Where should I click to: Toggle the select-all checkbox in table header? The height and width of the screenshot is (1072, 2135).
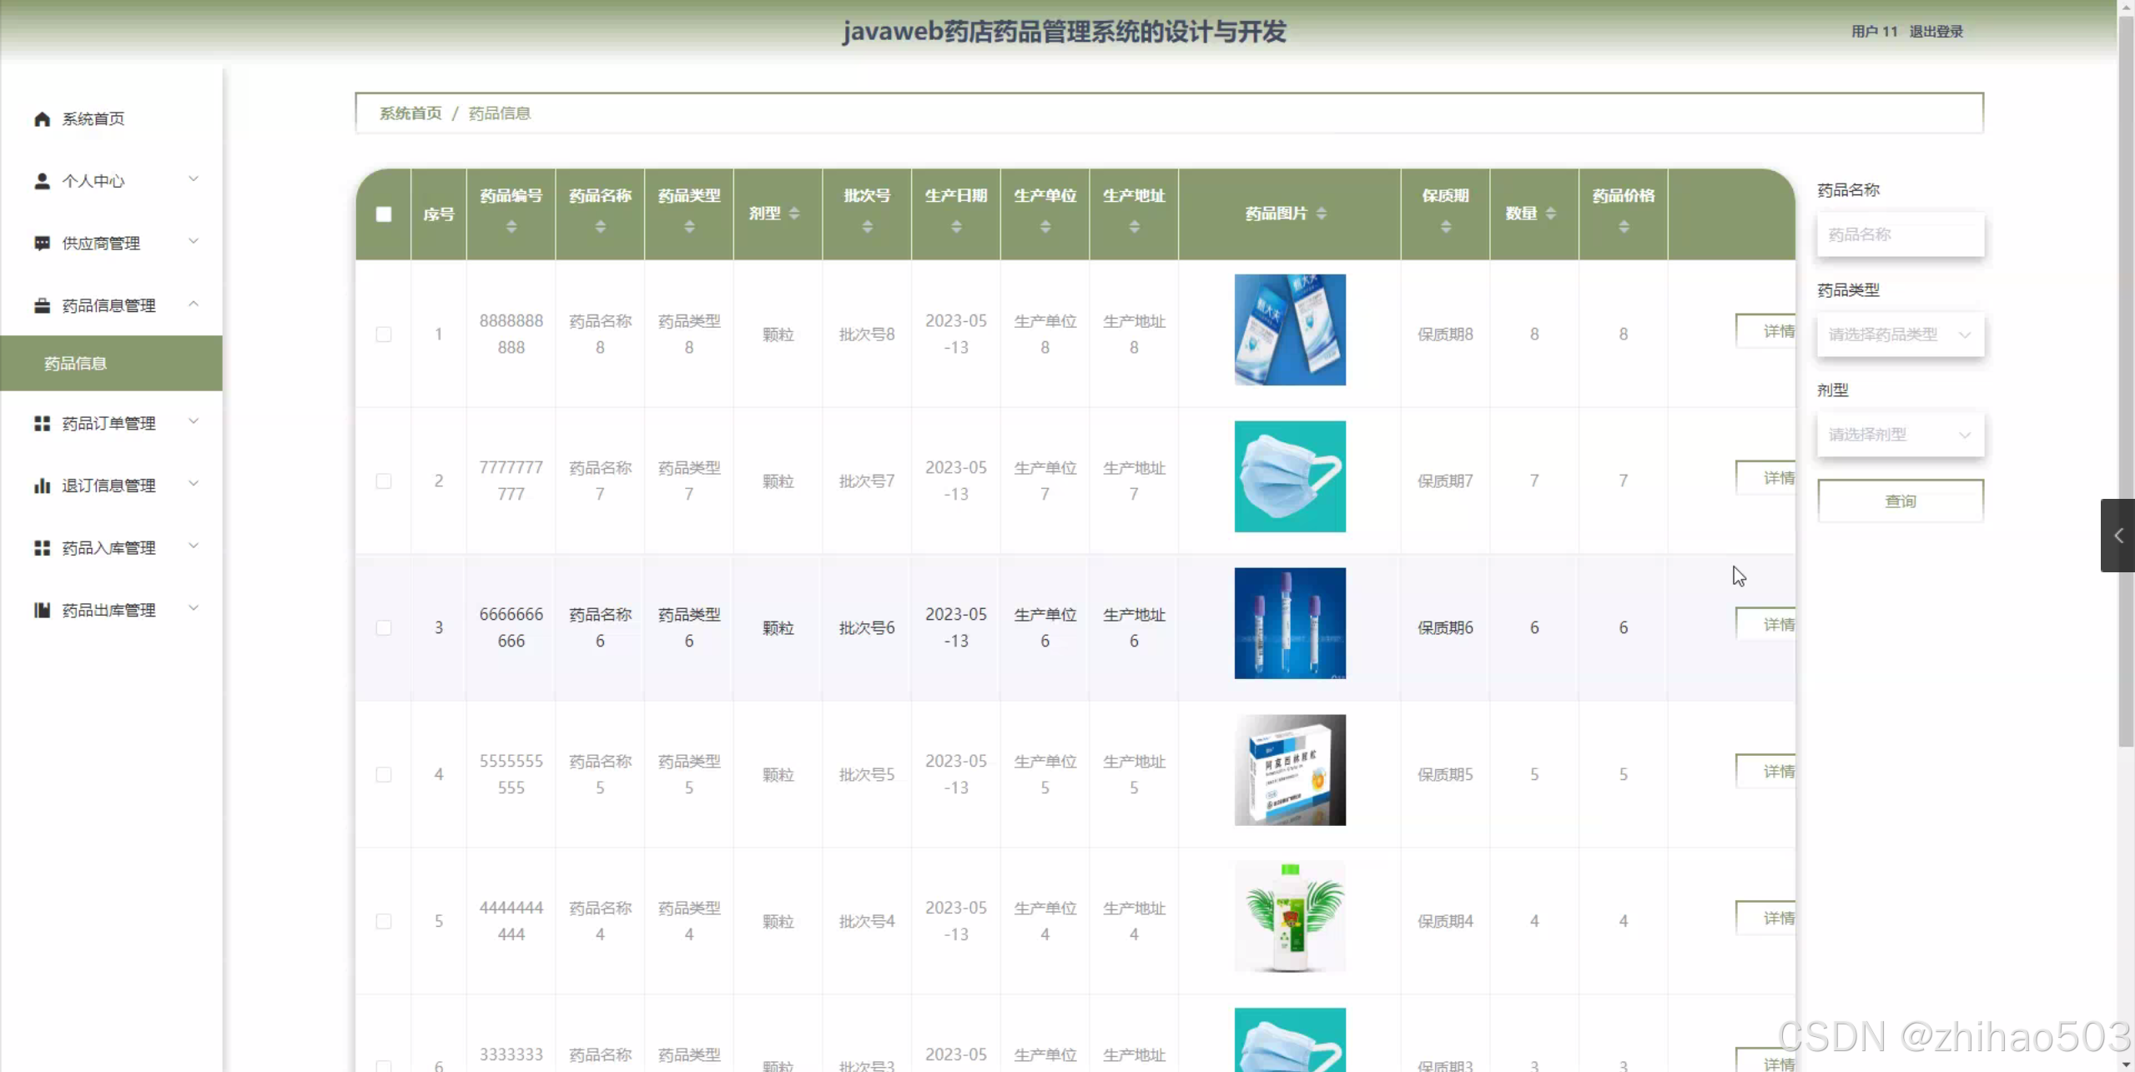pyautogui.click(x=384, y=214)
